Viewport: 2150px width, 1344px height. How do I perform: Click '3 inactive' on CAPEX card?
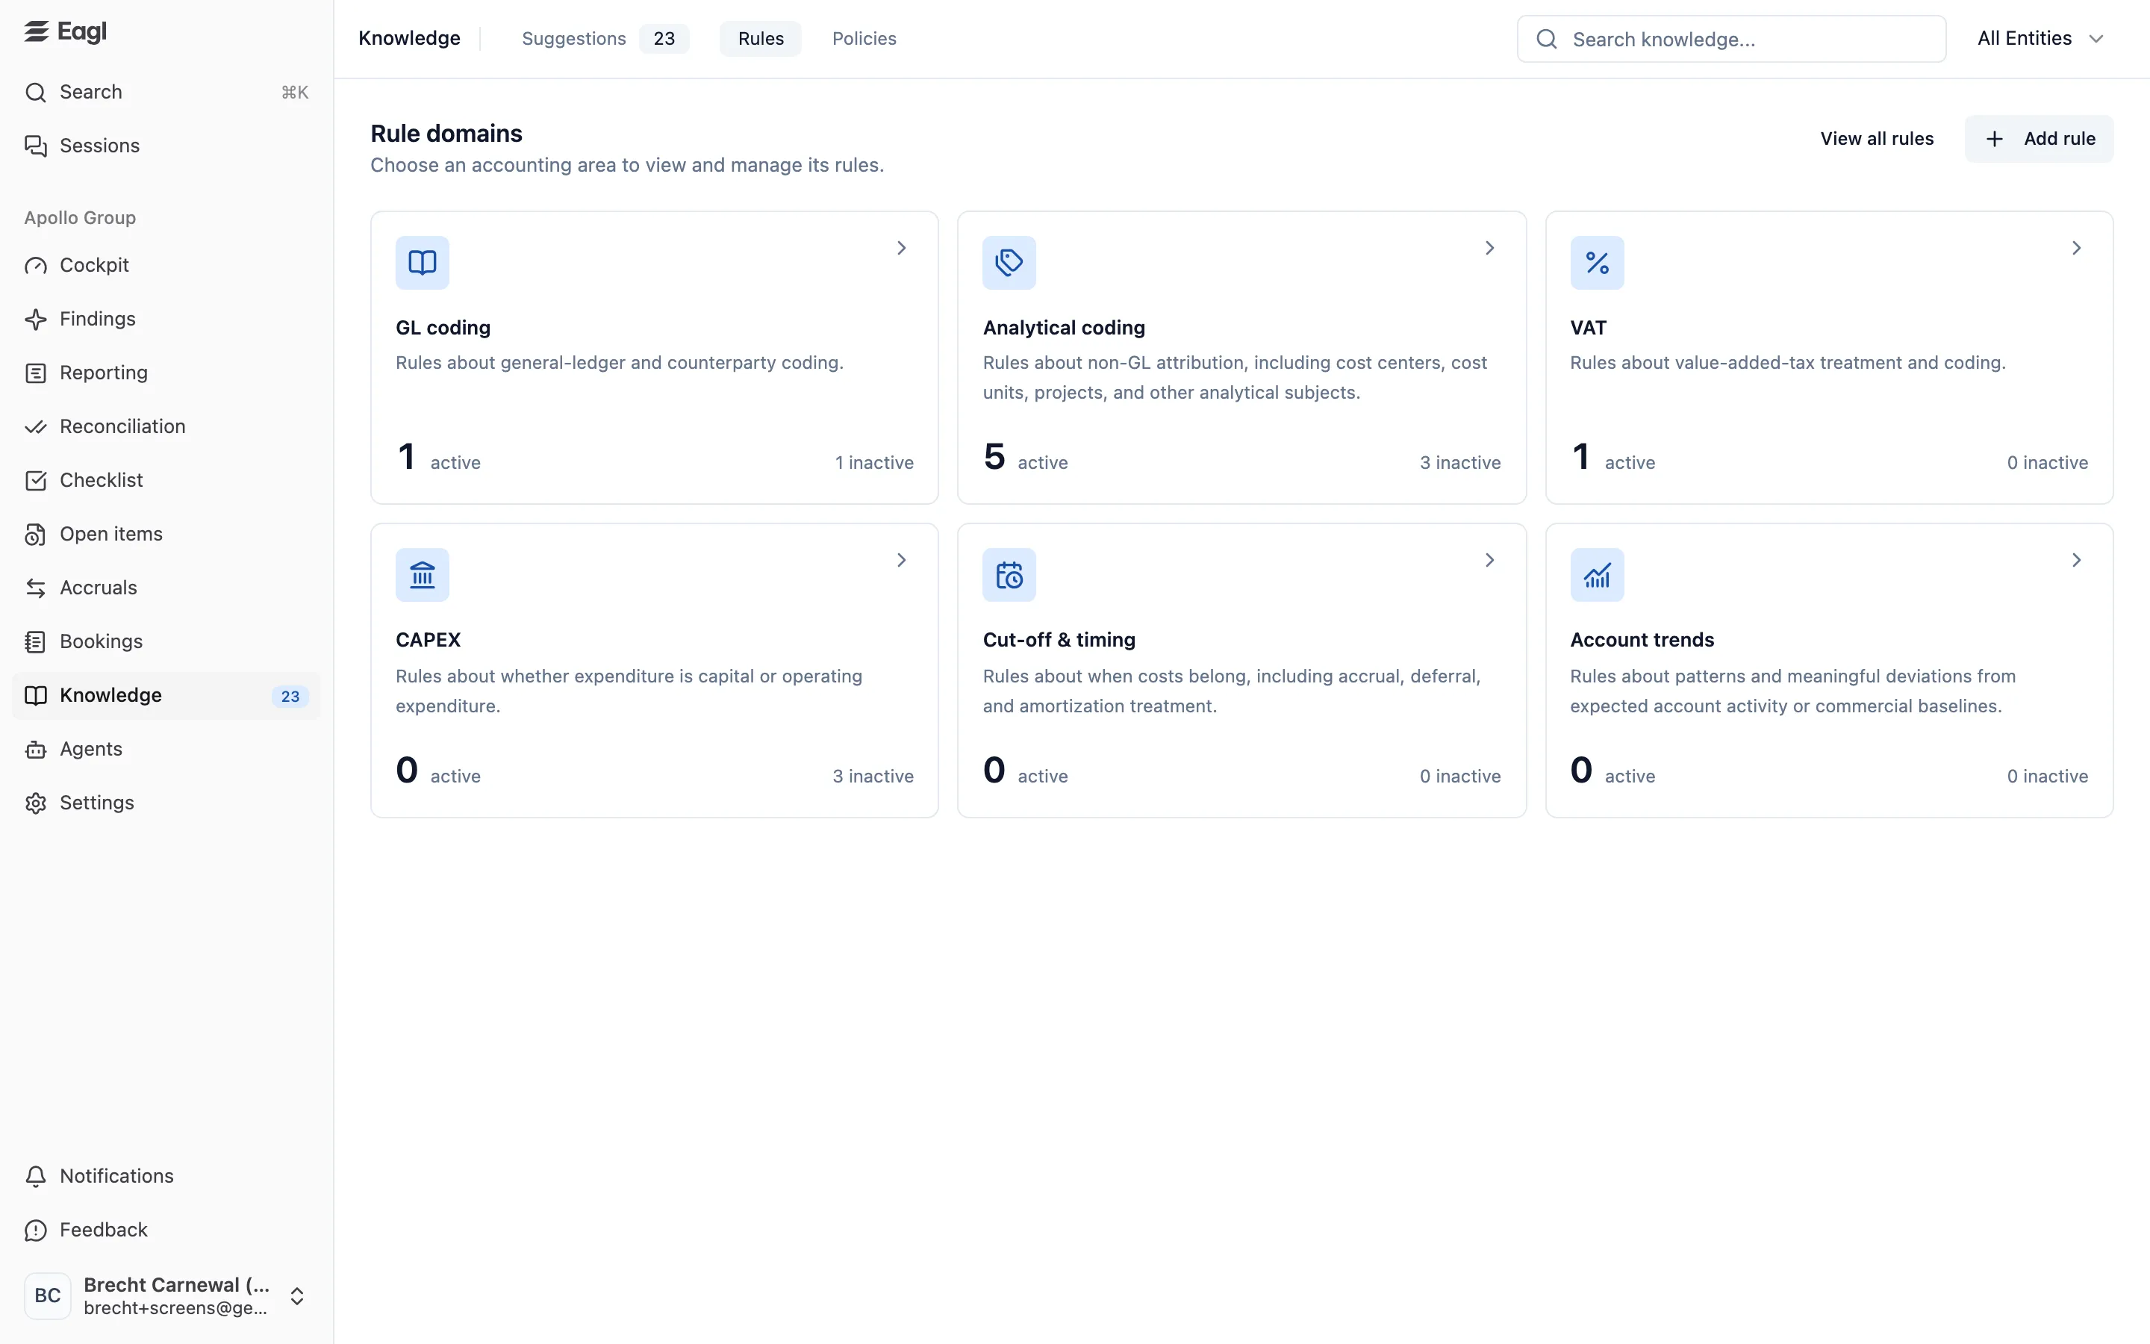click(873, 776)
